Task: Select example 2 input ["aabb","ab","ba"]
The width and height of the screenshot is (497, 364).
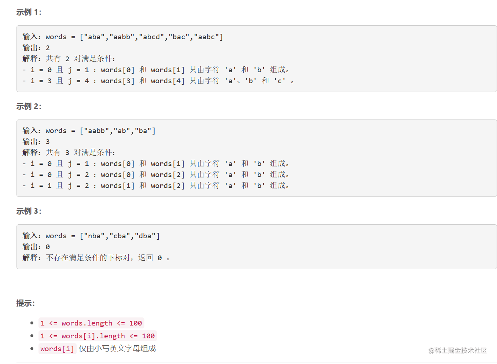Action: [x=118, y=131]
